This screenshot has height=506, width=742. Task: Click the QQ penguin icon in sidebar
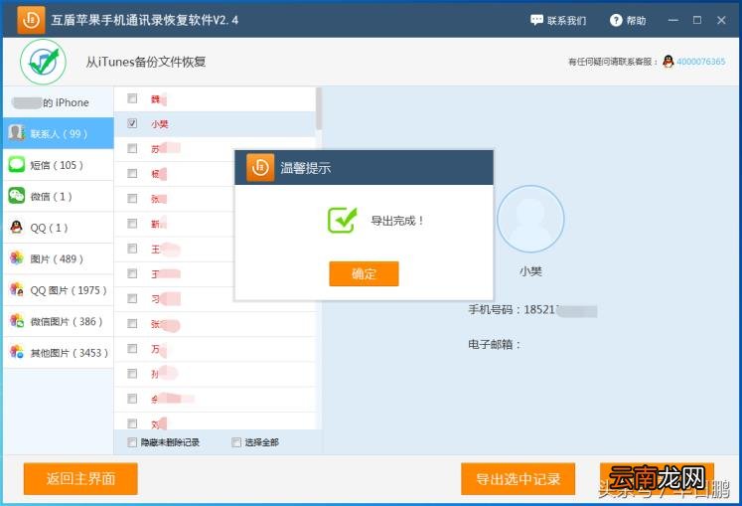click(x=17, y=227)
